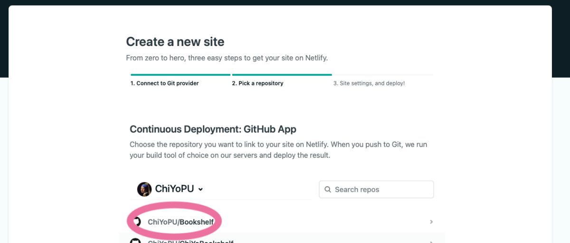Select step 2 Pick a repository
The height and width of the screenshot is (243, 570).
(x=257, y=83)
